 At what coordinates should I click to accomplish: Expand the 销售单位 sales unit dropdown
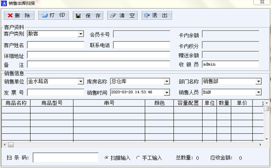(x=81, y=82)
